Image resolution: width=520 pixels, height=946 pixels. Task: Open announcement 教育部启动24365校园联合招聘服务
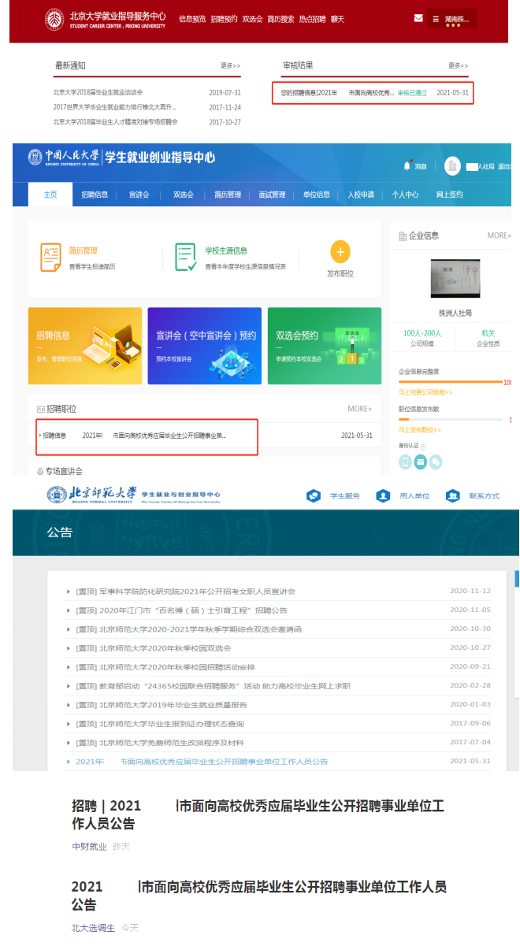click(213, 686)
